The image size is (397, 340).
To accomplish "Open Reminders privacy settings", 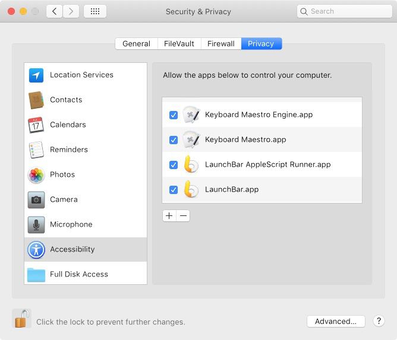I will [x=69, y=150].
